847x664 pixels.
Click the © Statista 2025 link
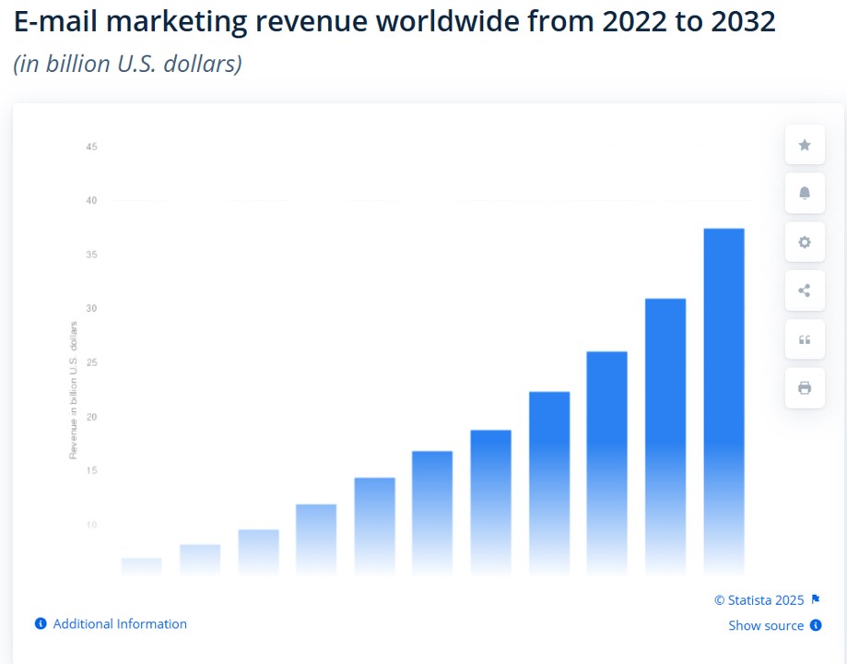point(759,600)
